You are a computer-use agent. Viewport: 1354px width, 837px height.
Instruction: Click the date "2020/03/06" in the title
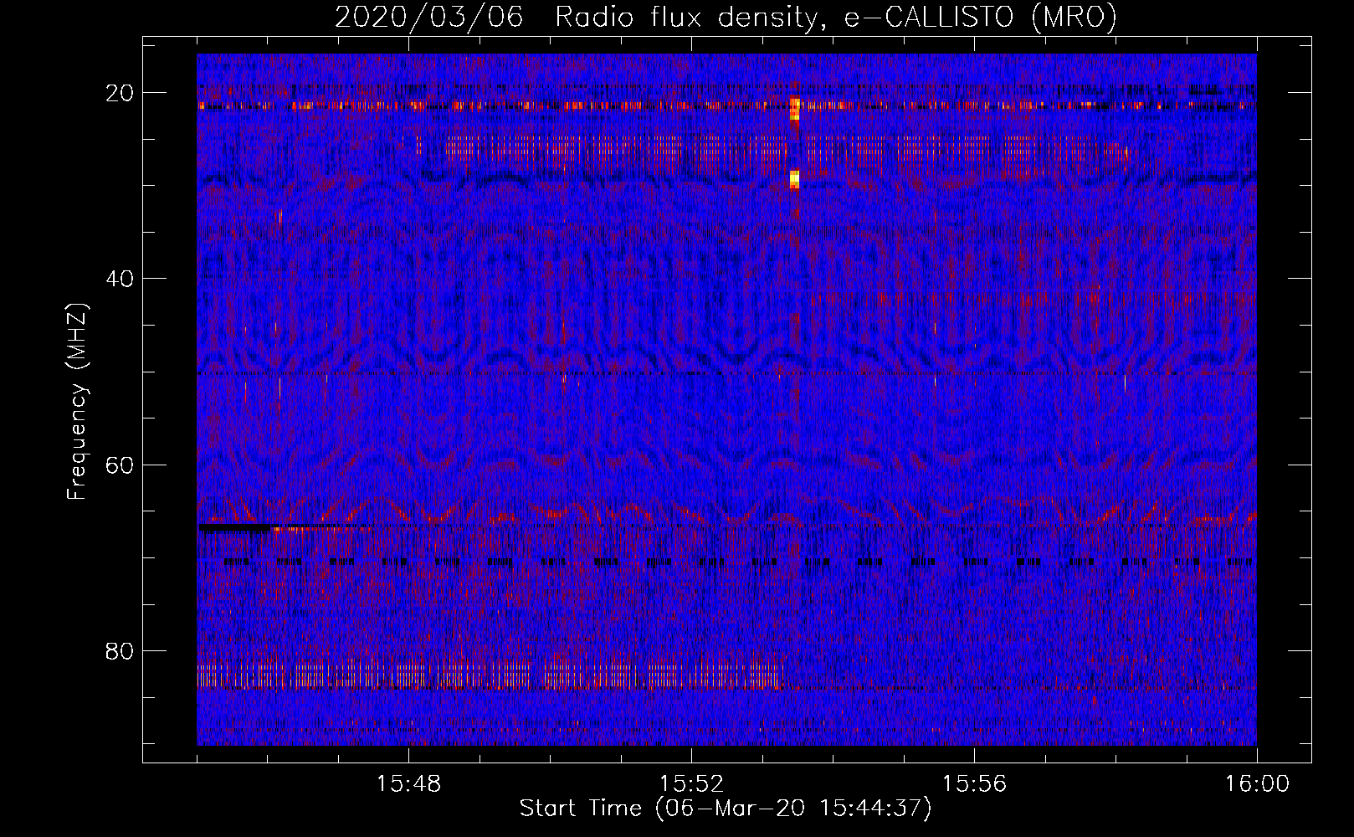click(x=429, y=17)
